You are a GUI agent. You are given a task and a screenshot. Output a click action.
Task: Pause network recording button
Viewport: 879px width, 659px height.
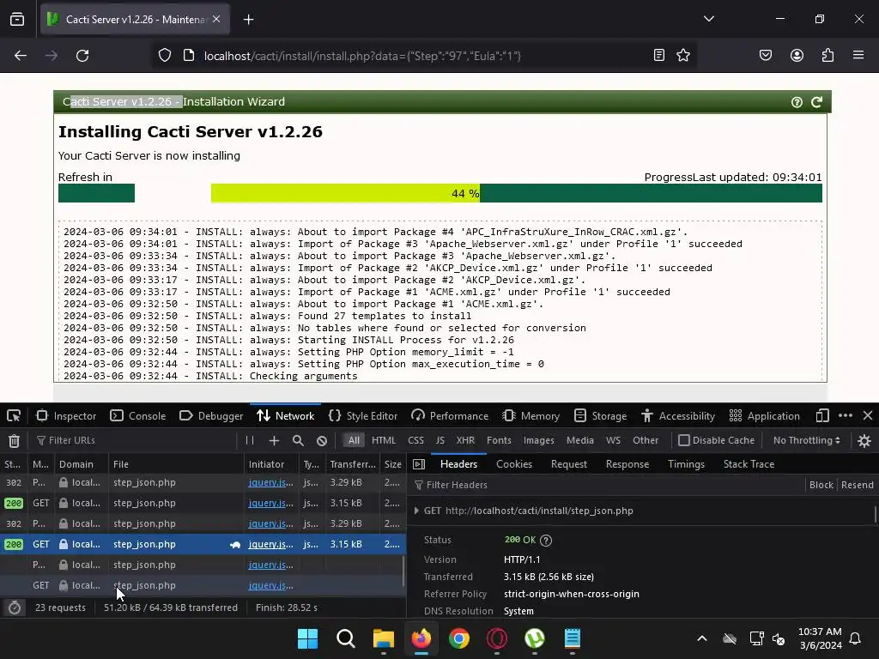pos(250,440)
